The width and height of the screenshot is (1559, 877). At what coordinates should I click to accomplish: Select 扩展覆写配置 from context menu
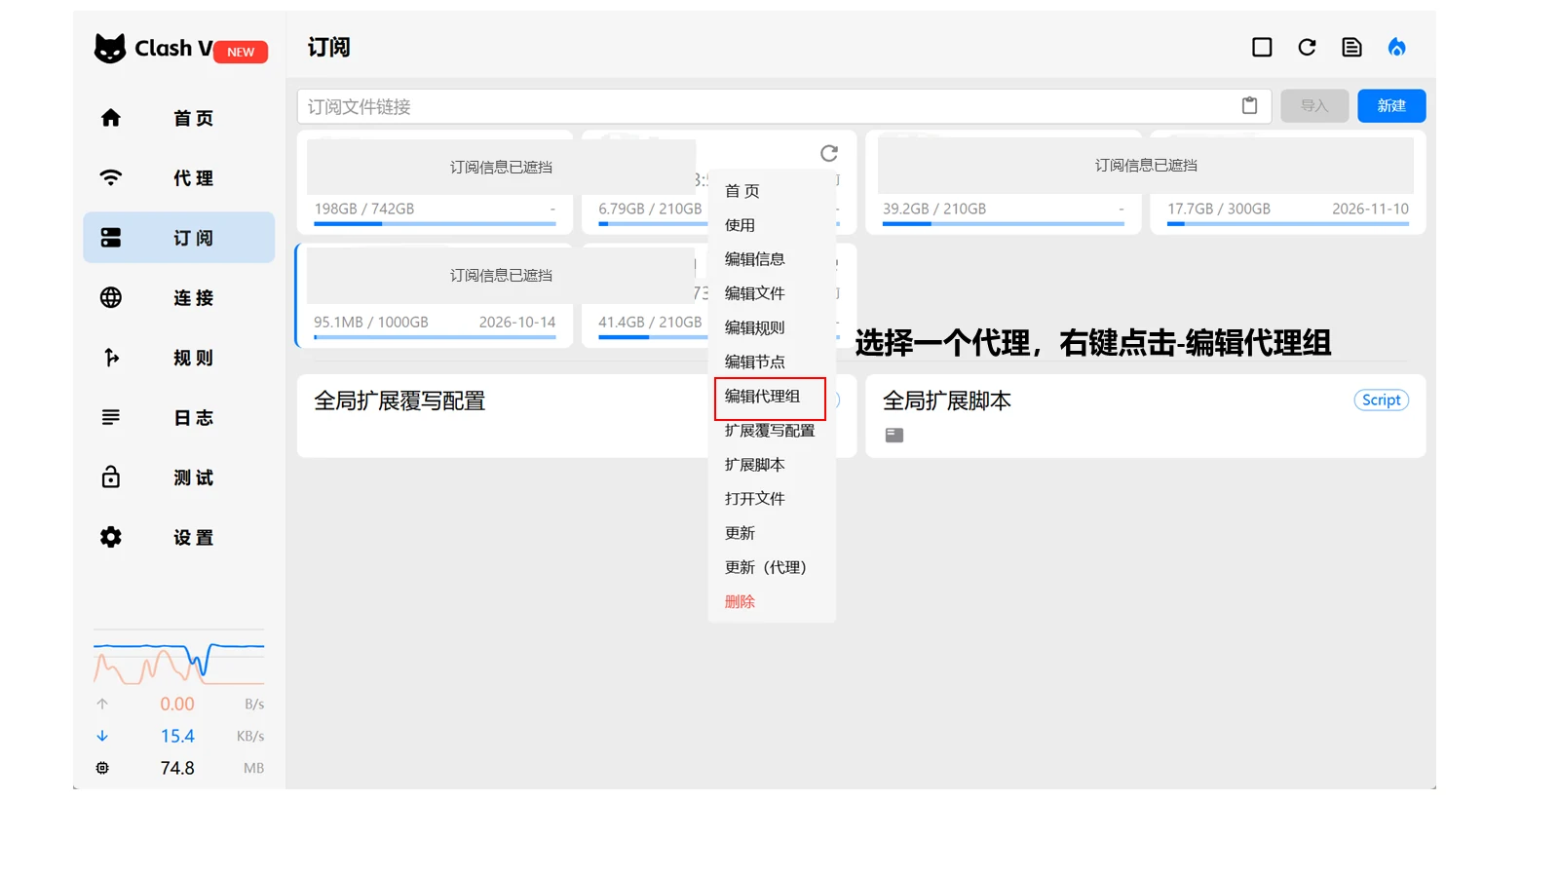point(772,431)
